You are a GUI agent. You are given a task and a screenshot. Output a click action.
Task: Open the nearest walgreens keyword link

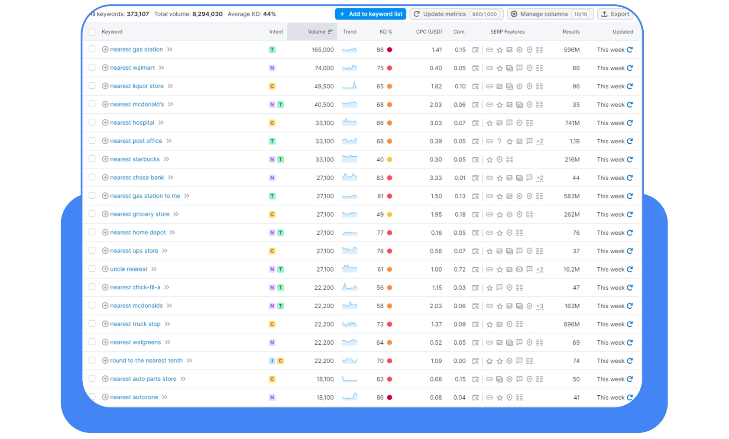click(135, 342)
